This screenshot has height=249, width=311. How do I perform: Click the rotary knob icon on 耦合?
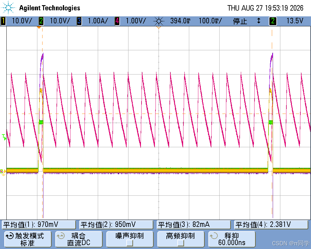tap(61, 236)
